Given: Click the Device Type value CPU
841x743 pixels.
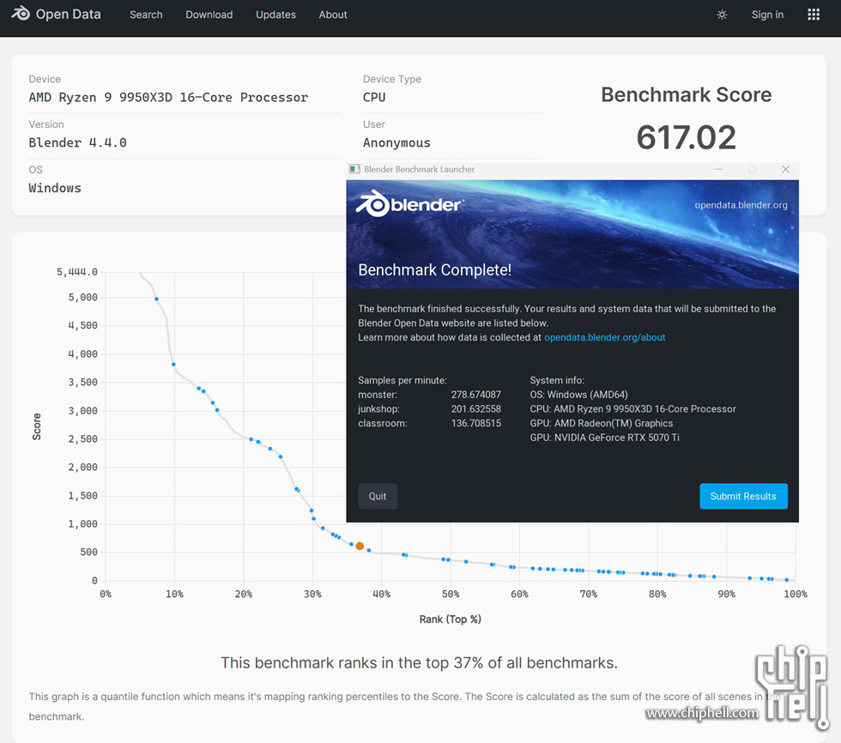Looking at the screenshot, I should pos(374,97).
